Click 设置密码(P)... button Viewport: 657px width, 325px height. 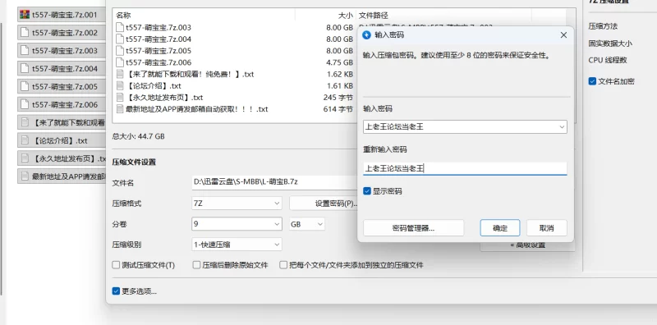[x=324, y=204]
